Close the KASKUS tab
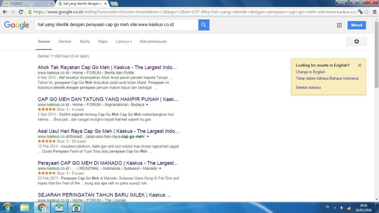This screenshot has height=213, width=379. coord(52,4)
